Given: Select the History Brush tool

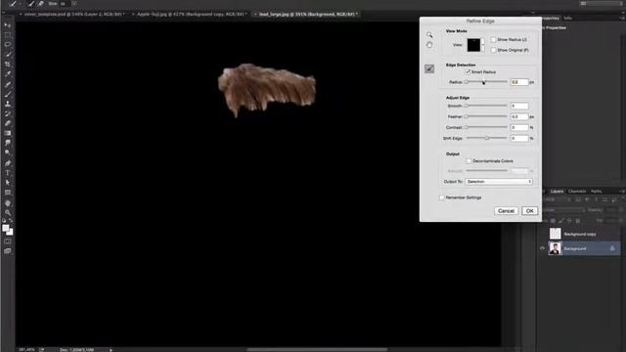Looking at the screenshot, I should [8, 113].
